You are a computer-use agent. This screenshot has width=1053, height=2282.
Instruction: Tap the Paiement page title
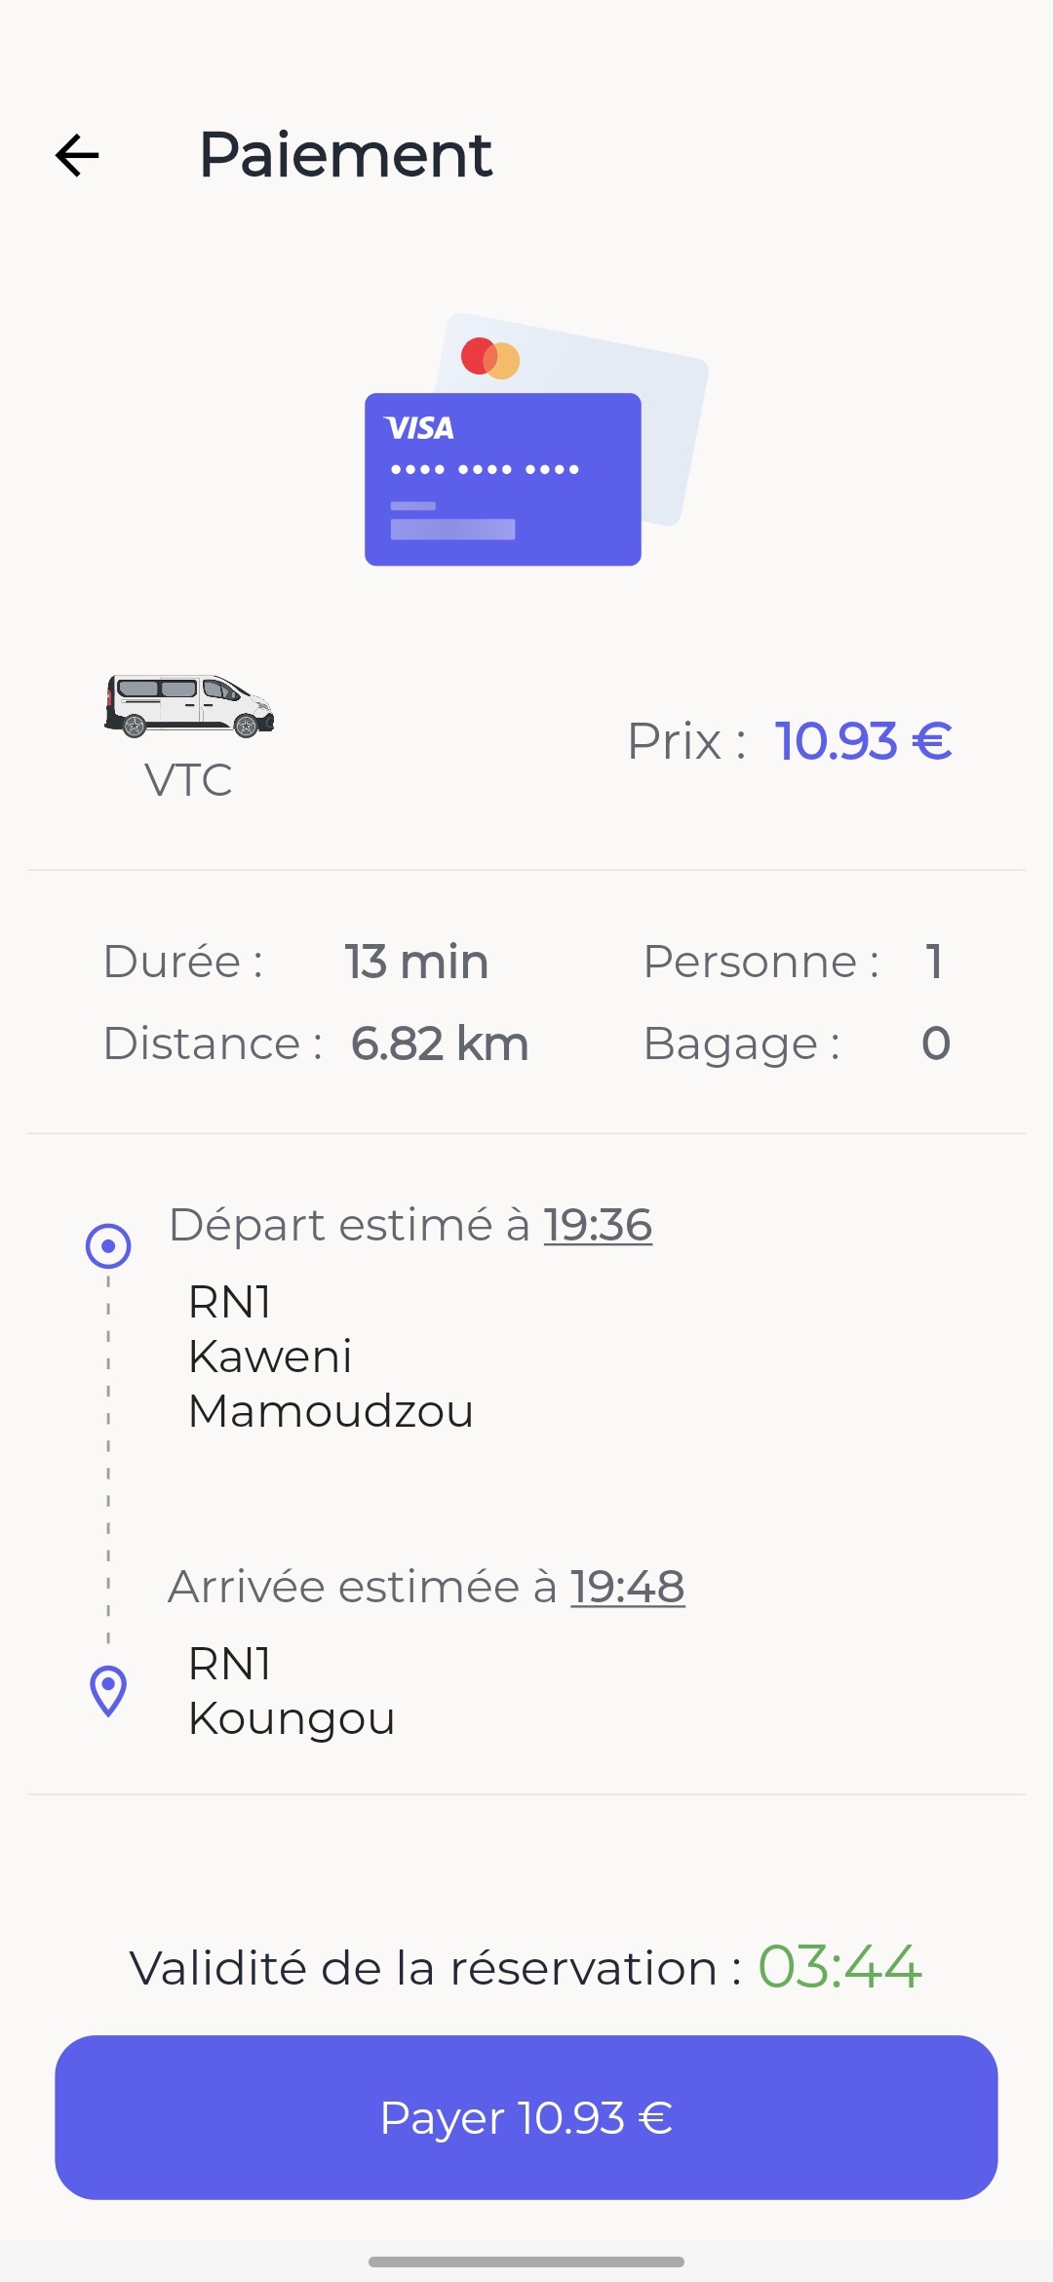click(345, 155)
